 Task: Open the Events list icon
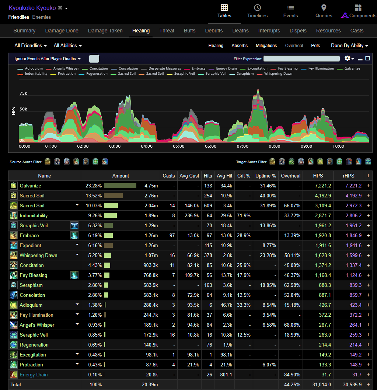tap(290, 8)
